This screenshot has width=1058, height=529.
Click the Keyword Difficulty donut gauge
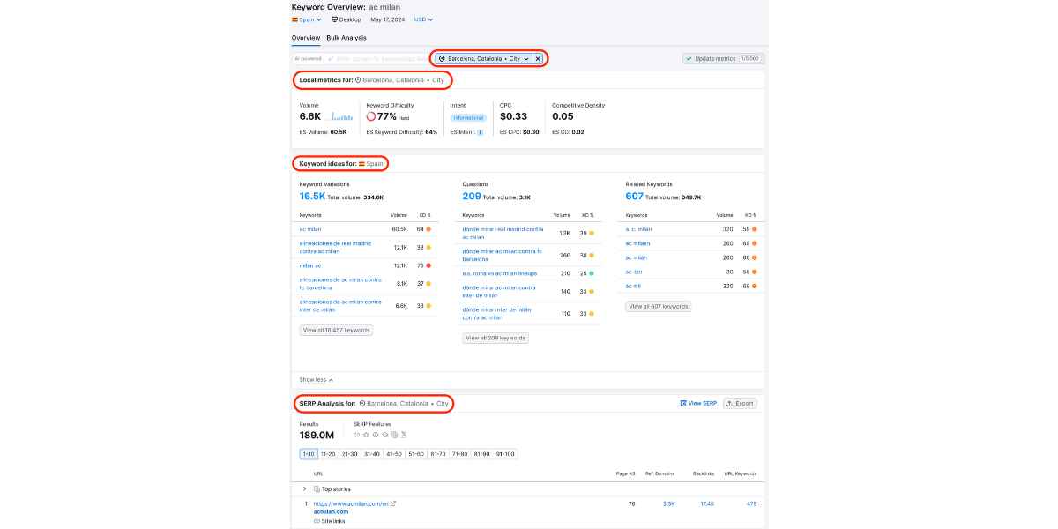pos(371,116)
